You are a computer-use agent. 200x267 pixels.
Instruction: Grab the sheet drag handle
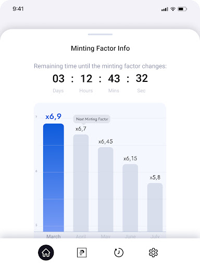pos(100,34)
